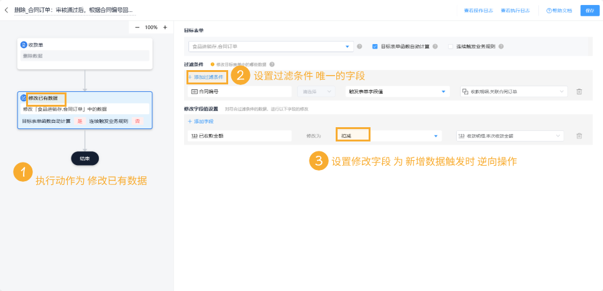The height and width of the screenshot is (291, 603).
Task: Open 查看执行日志 link
Action: coord(515,11)
